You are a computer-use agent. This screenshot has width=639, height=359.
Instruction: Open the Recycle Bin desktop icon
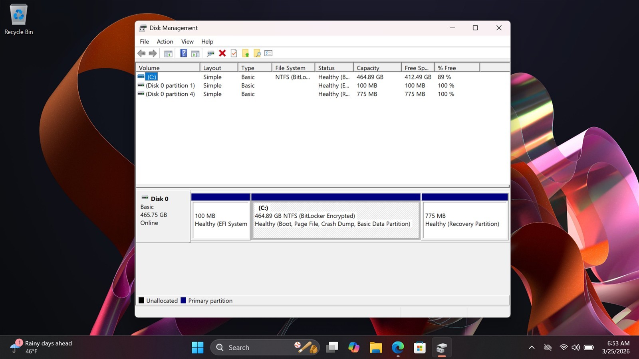18,19
